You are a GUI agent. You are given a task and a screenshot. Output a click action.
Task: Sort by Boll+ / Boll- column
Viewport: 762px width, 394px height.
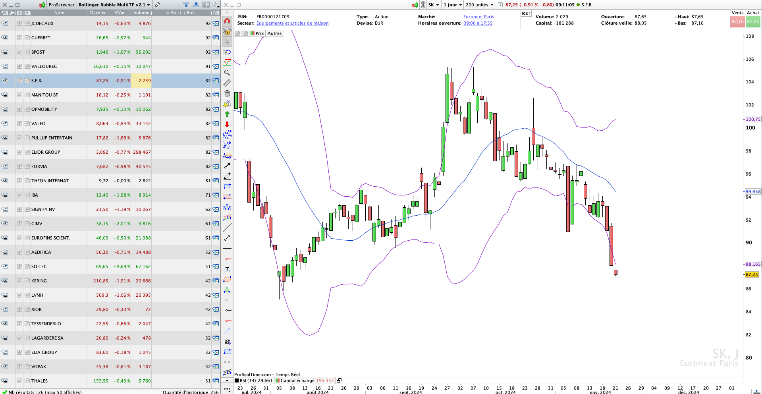tap(181, 13)
